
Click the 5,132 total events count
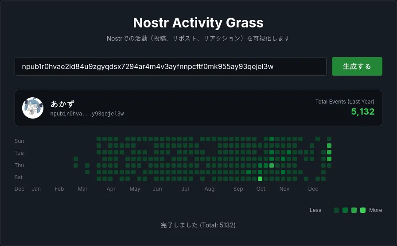point(362,111)
